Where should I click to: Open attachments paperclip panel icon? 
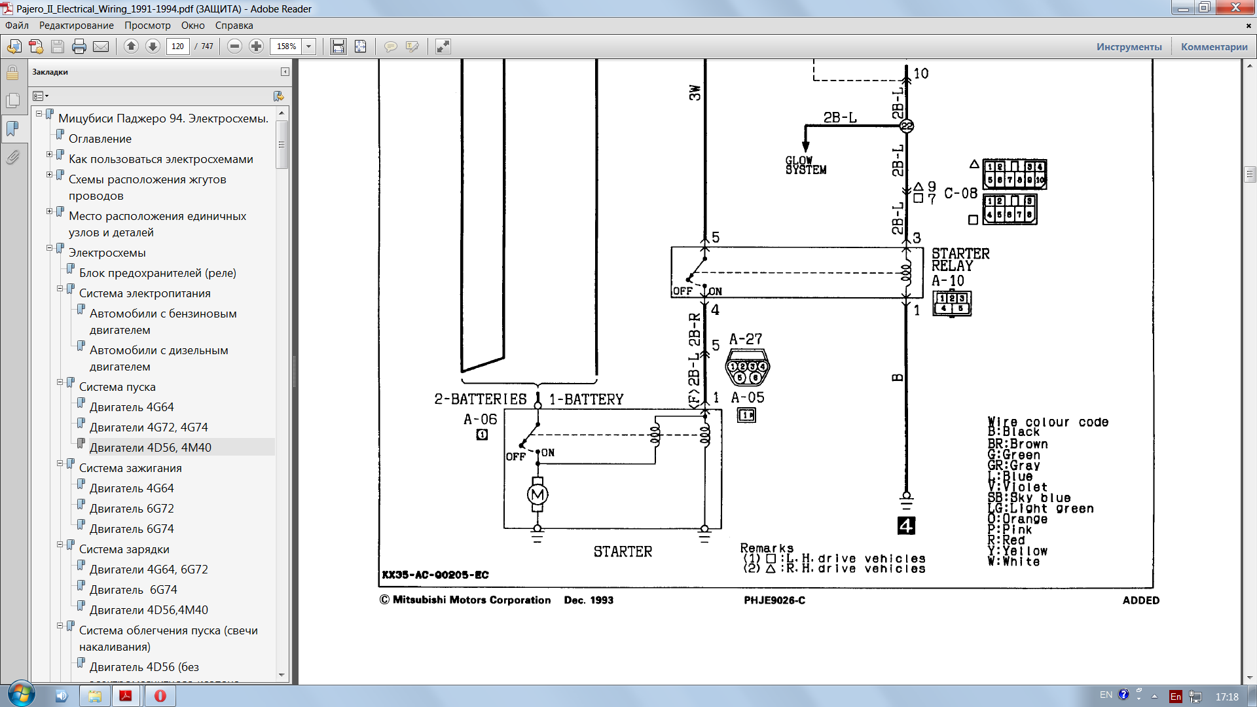pyautogui.click(x=12, y=157)
